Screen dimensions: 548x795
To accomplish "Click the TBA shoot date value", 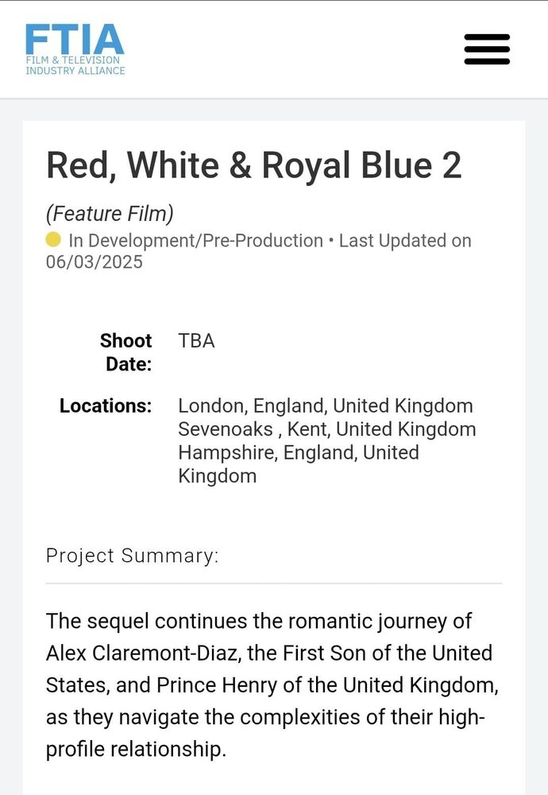I will tap(196, 341).
